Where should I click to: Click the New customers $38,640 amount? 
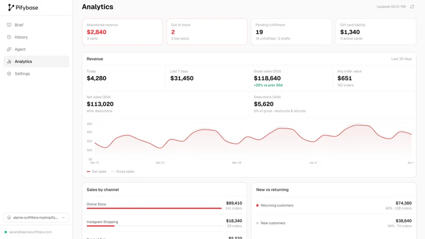coord(404,221)
